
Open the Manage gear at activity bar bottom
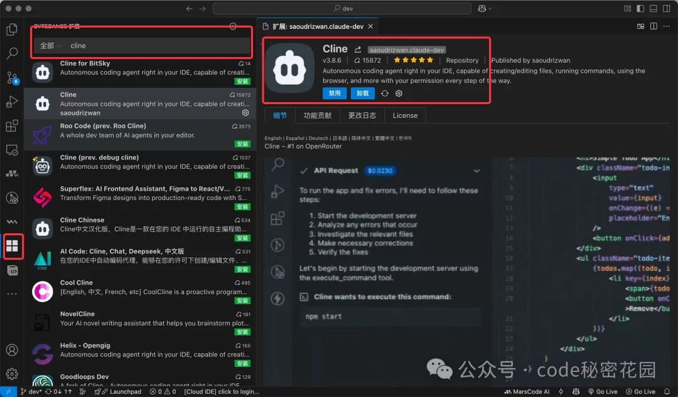coord(13,373)
